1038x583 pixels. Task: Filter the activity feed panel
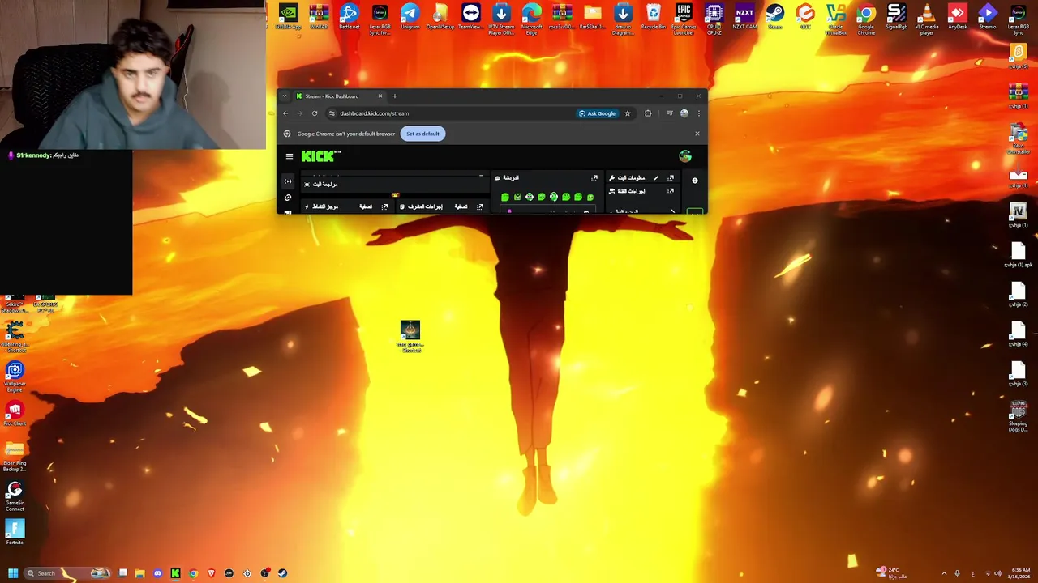pyautogui.click(x=366, y=207)
